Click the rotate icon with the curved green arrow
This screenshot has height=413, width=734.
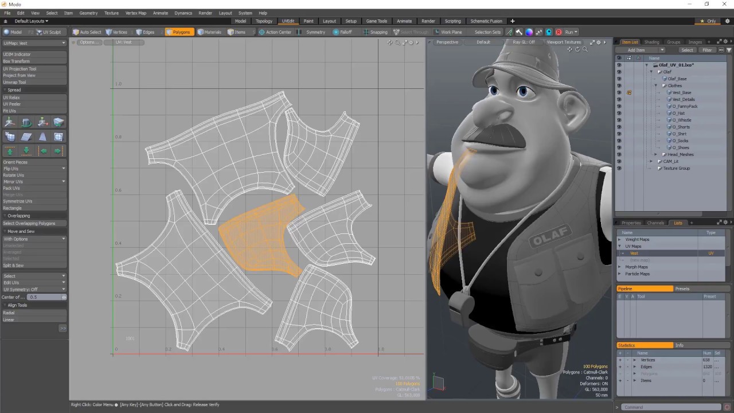26,122
